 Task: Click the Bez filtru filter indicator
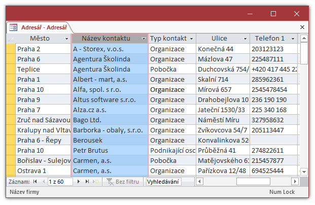(x=123, y=182)
